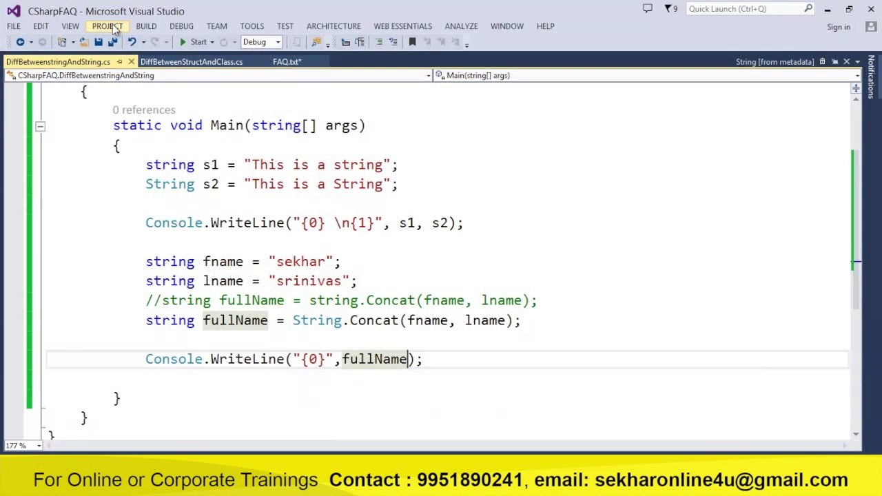
Task: Click the commented string.Concat line
Action: (341, 301)
